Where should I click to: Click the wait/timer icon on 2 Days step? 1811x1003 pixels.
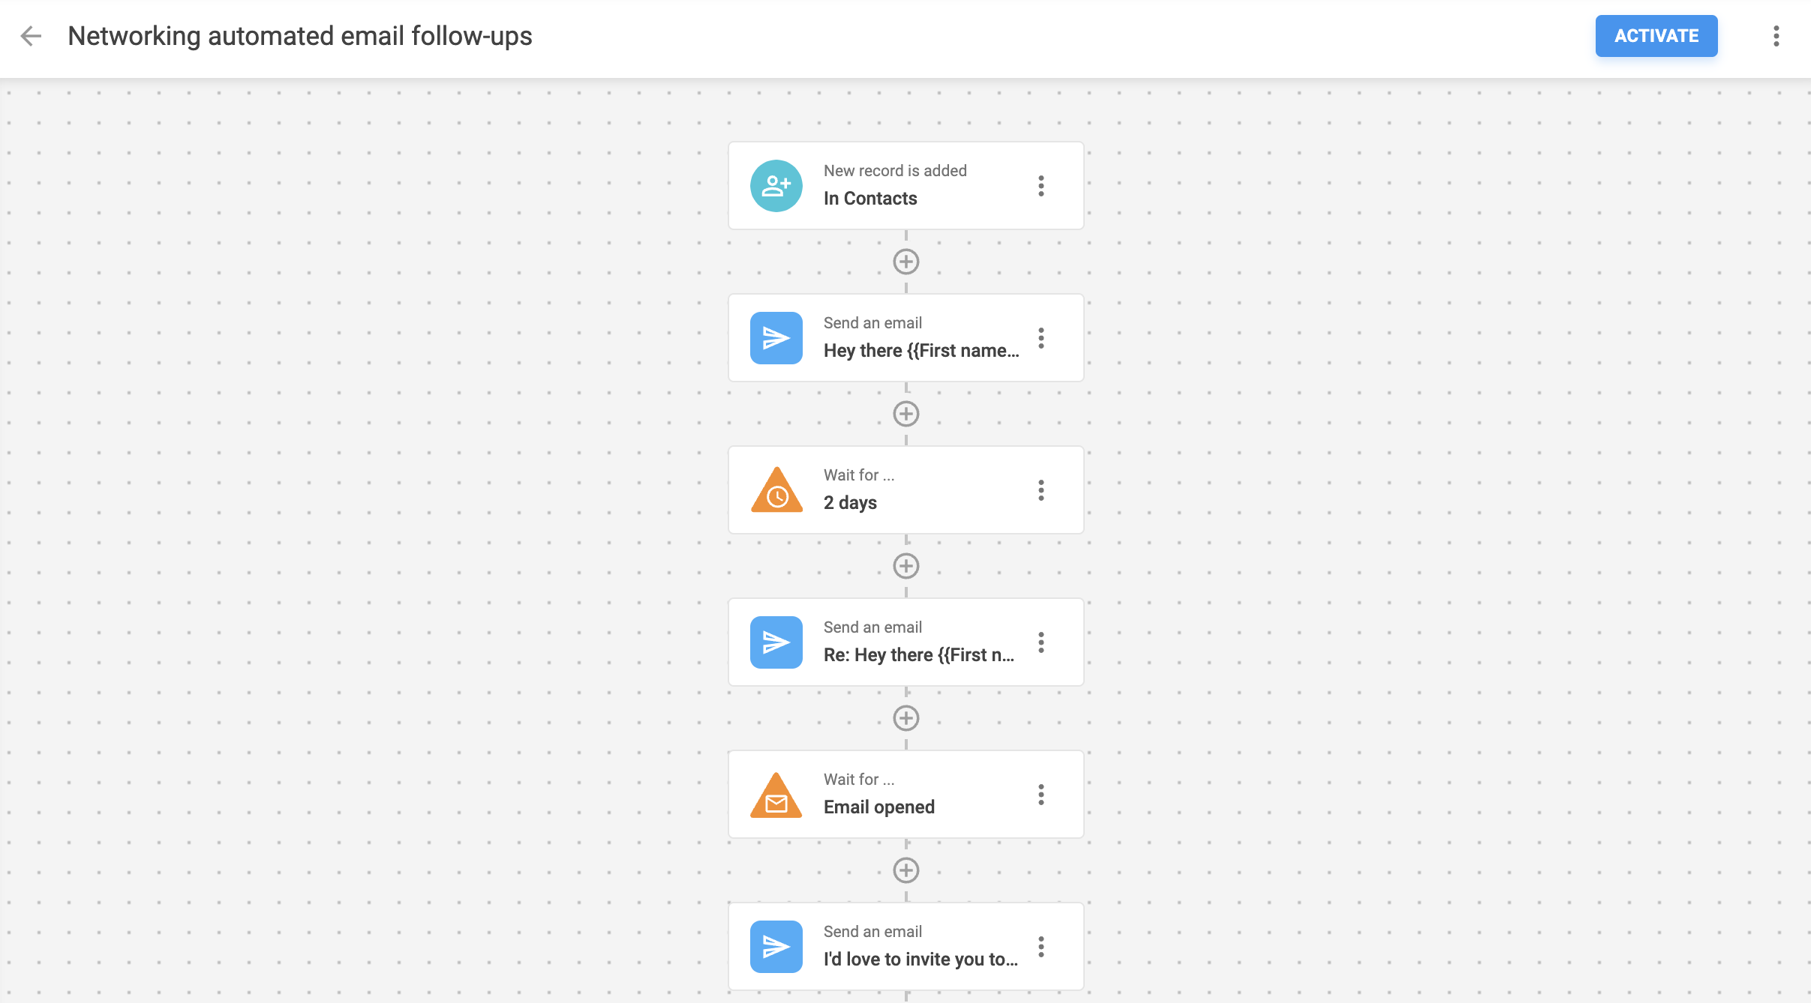[x=776, y=490]
